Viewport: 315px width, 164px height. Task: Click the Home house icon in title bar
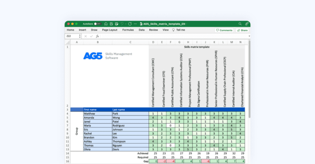[106, 24]
